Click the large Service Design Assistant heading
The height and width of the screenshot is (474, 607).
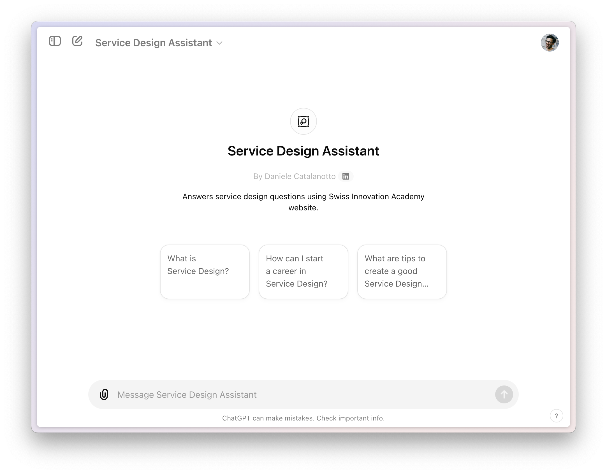(x=303, y=151)
